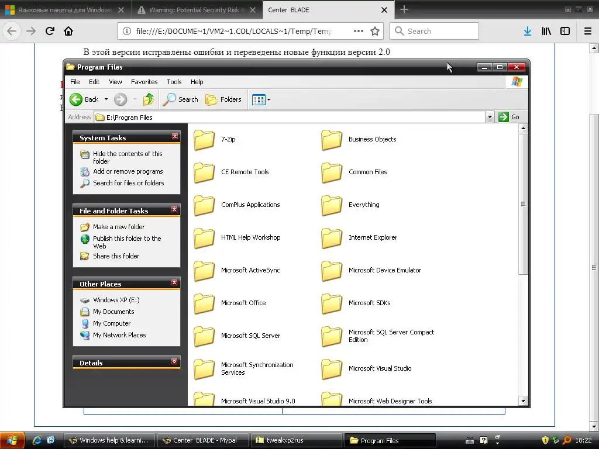Image resolution: width=599 pixels, height=449 pixels.
Task: Click the greyed Forward arrow in Explorer toolbar
Action: (121, 99)
